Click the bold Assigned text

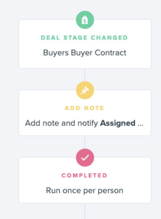[118, 123]
